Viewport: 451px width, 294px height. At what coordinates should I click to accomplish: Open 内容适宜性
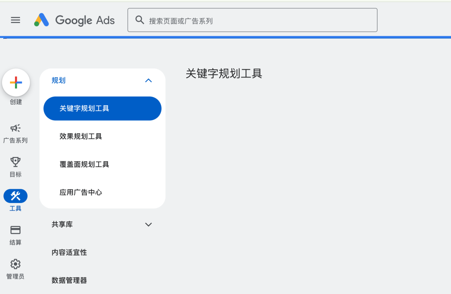69,252
